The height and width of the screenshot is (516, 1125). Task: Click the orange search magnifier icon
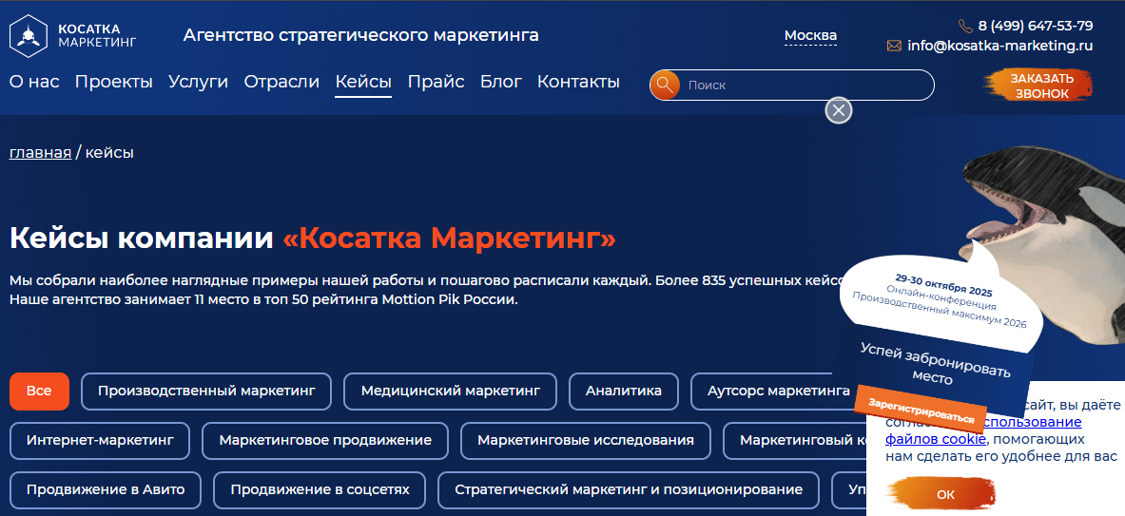click(665, 86)
